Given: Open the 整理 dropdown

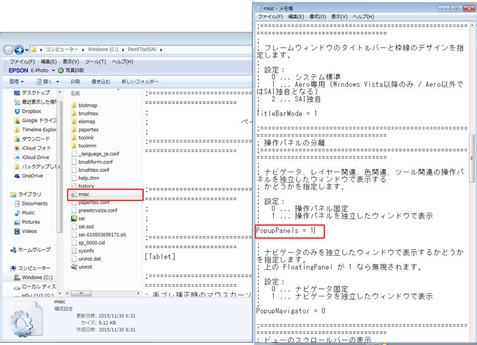Looking at the screenshot, I should [17, 82].
